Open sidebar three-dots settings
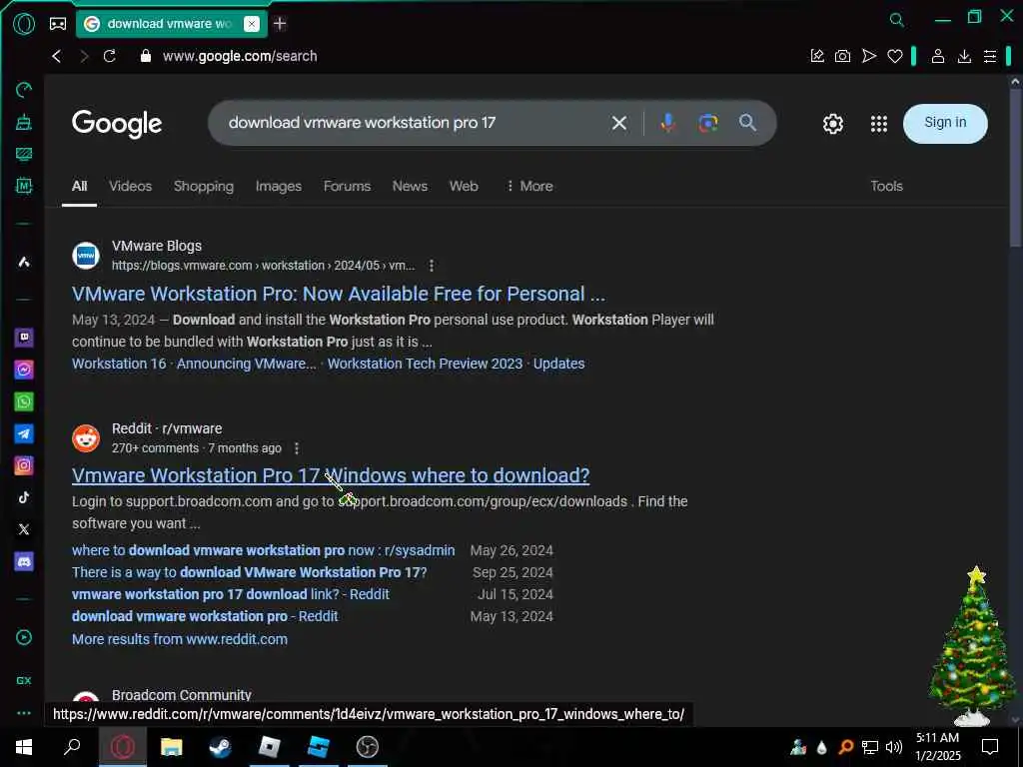 [24, 713]
